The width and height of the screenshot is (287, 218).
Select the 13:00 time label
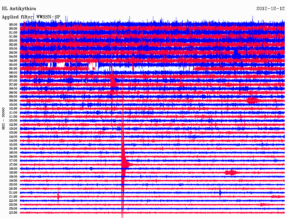tap(13, 129)
